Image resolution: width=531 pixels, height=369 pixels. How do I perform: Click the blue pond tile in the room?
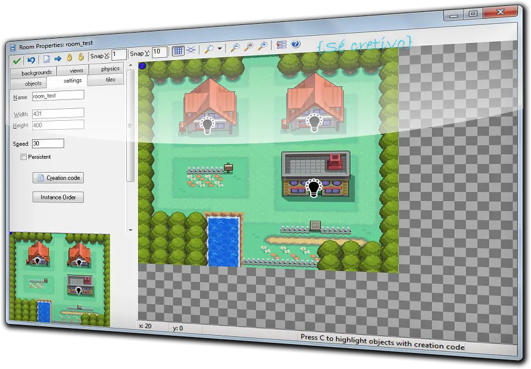(x=223, y=242)
